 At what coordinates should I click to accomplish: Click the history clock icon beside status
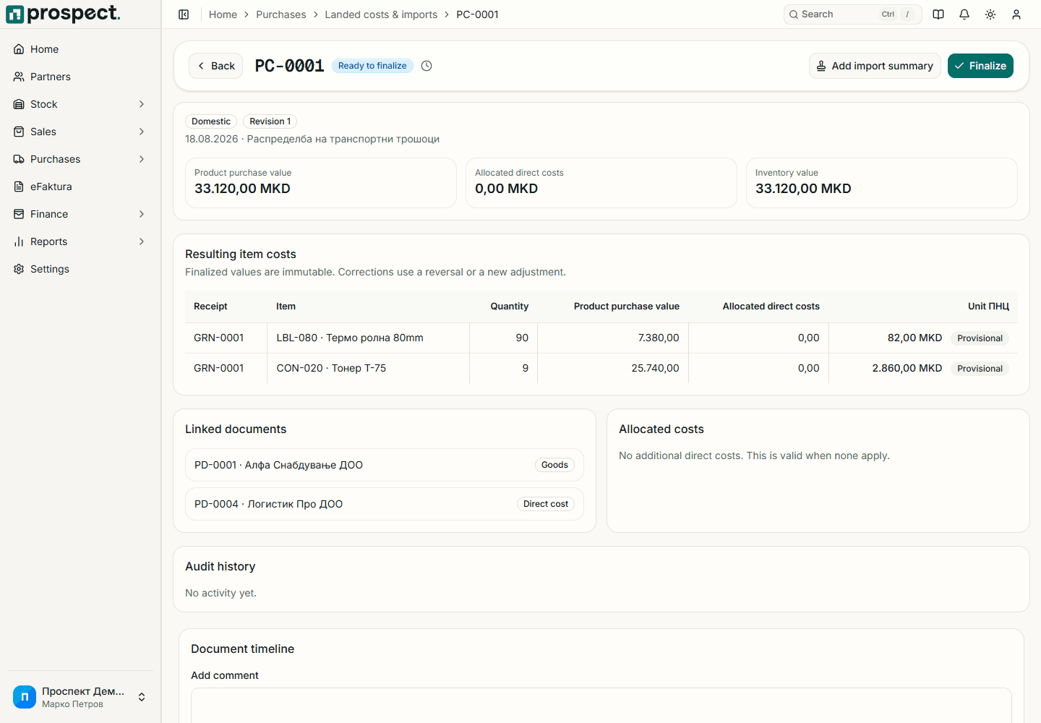click(427, 66)
